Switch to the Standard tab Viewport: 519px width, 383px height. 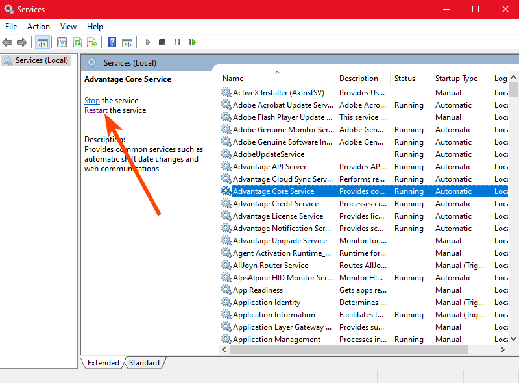pos(144,363)
